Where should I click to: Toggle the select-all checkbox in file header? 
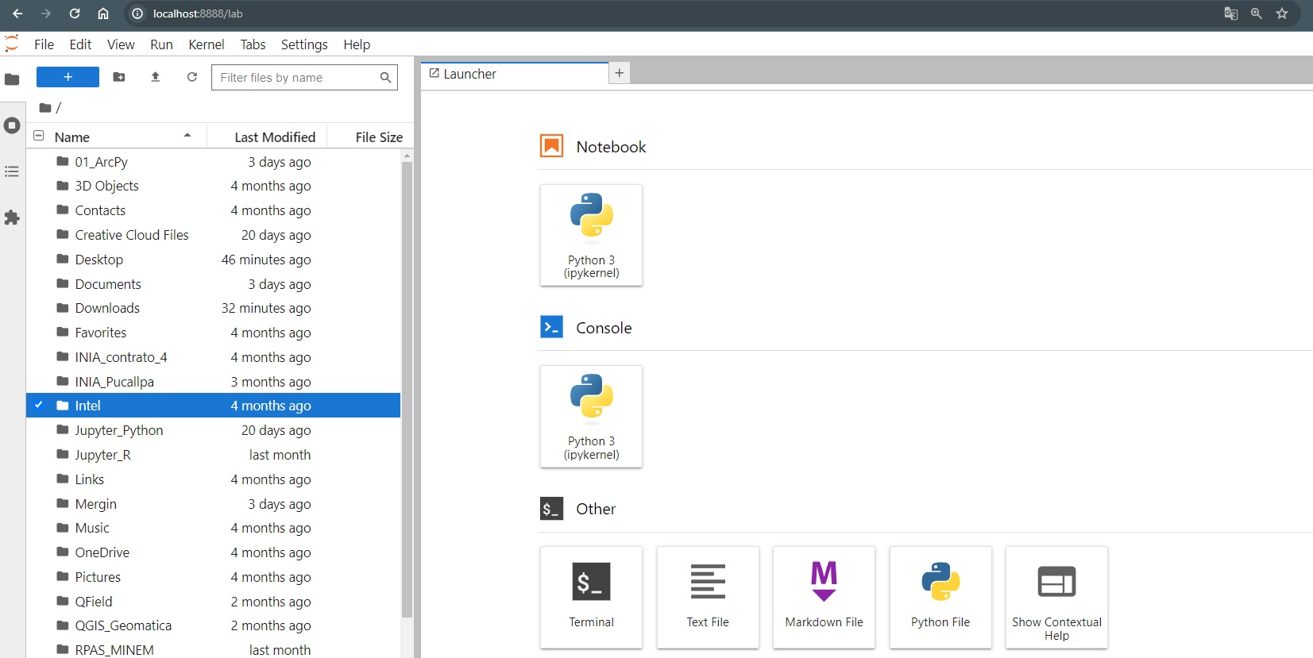tap(38, 136)
